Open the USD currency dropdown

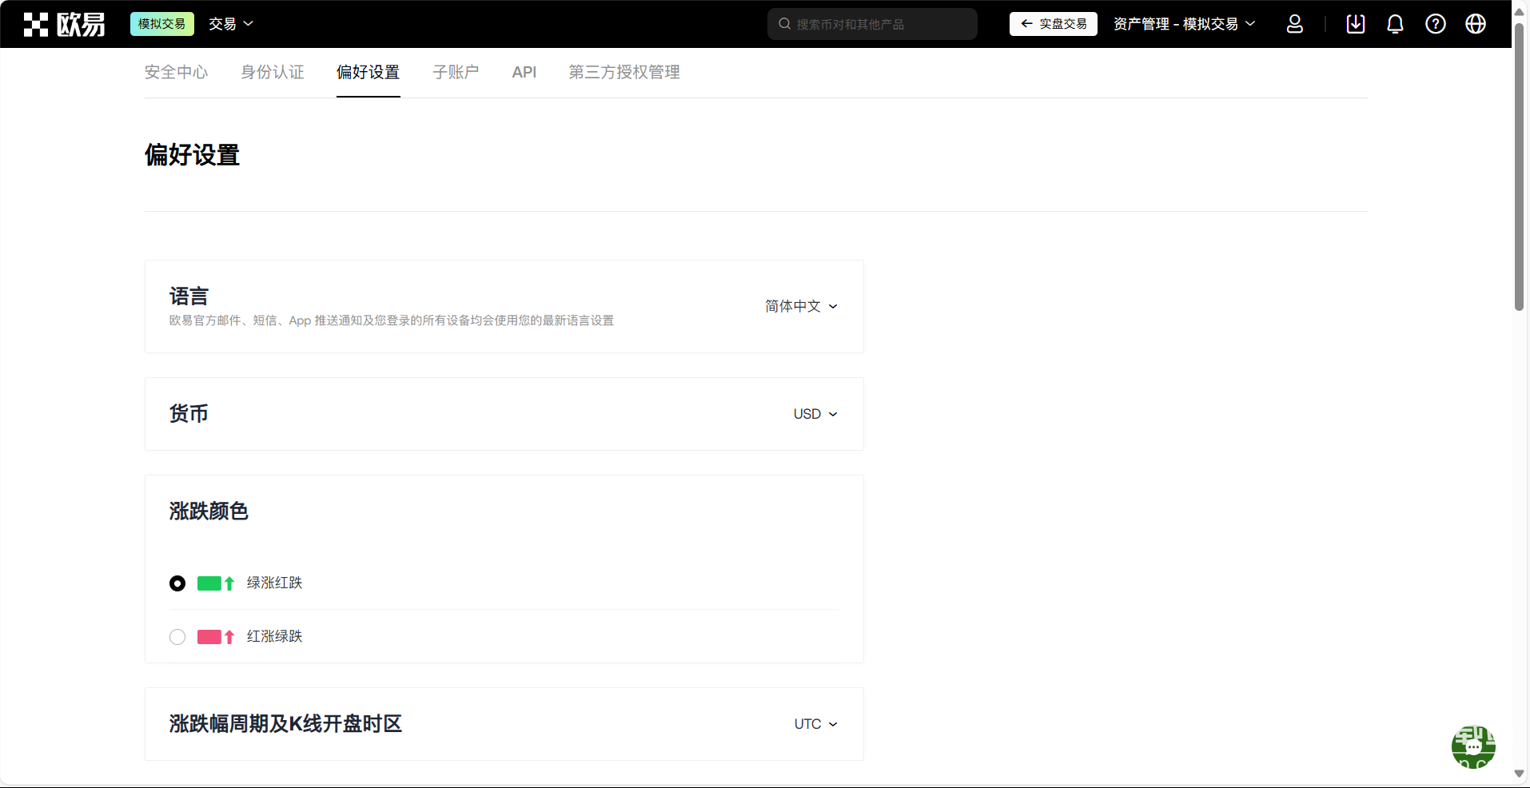pyautogui.click(x=815, y=414)
